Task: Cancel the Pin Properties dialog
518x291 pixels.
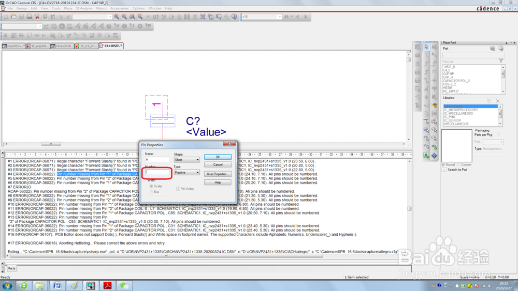Action: coord(218,164)
